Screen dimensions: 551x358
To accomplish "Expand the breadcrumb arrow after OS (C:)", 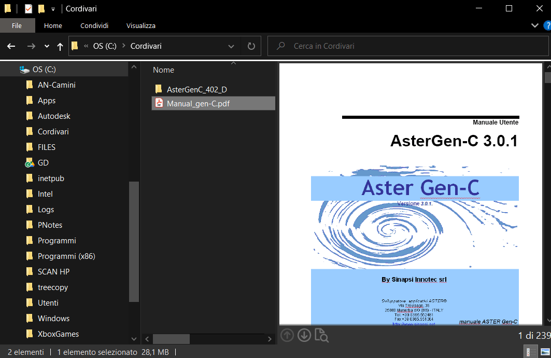I will coord(124,46).
